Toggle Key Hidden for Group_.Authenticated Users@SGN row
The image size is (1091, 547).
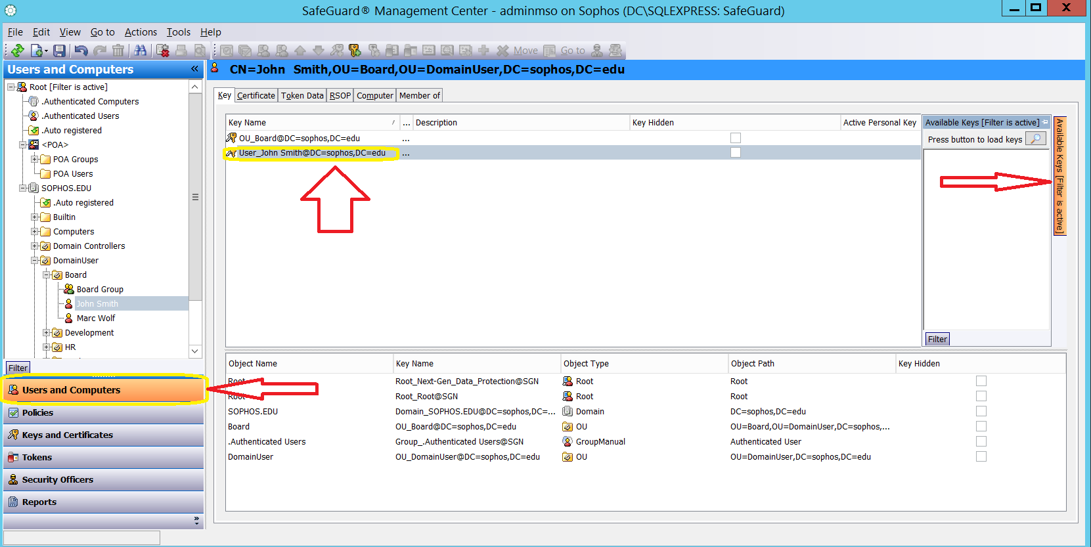click(981, 441)
